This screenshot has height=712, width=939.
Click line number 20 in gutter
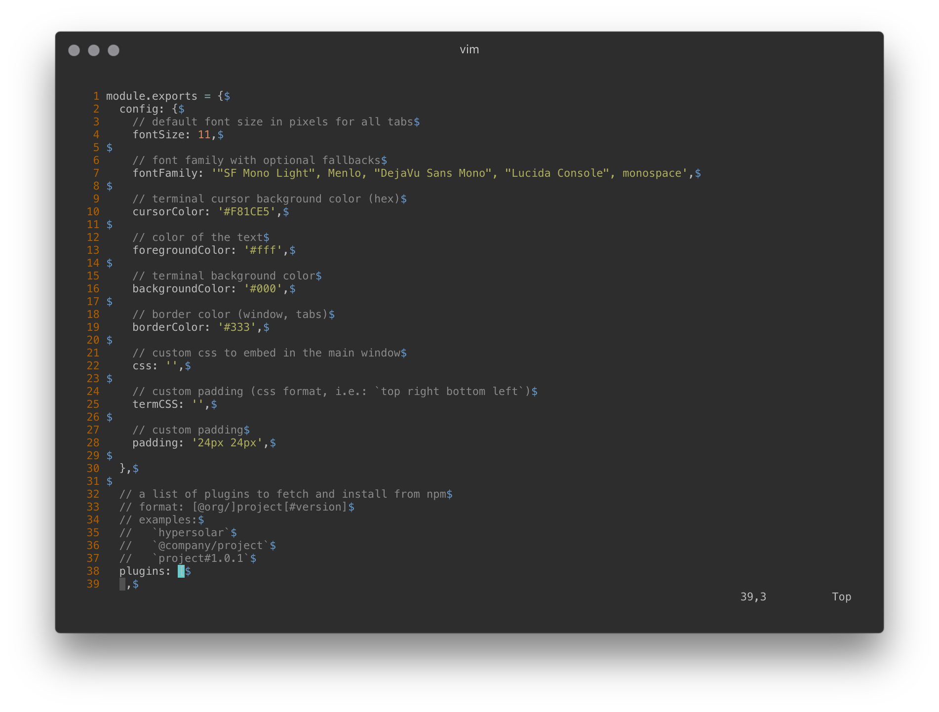(93, 340)
